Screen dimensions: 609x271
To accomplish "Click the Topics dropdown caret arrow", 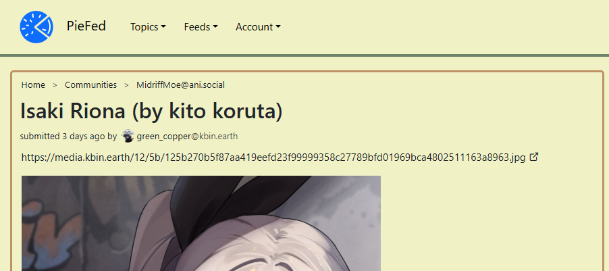I will (x=163, y=27).
